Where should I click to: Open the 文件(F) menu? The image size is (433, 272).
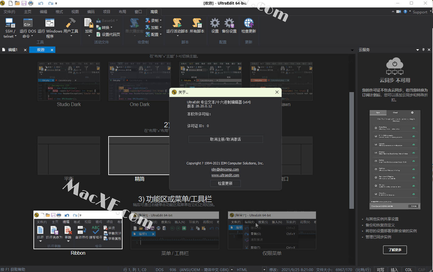(9, 12)
